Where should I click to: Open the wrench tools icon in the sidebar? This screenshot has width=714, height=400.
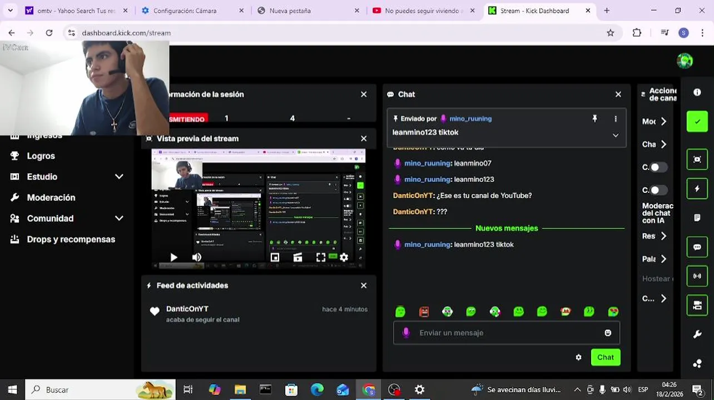(697, 334)
